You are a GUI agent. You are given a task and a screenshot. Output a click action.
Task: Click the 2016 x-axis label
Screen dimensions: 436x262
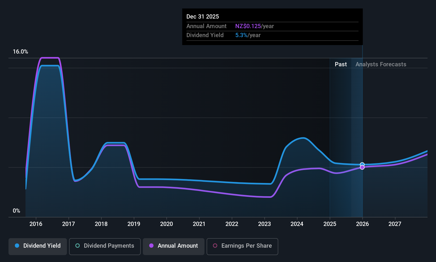tap(36, 224)
